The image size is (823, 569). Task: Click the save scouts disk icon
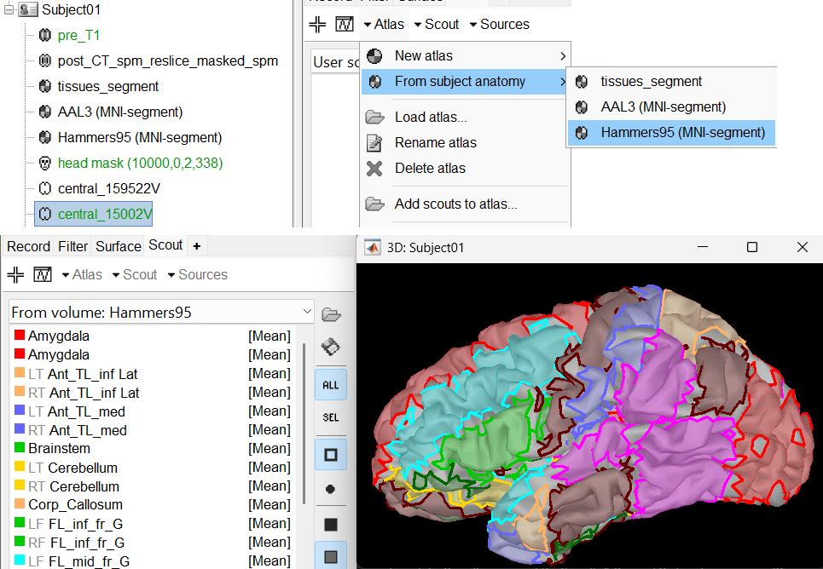(x=330, y=348)
